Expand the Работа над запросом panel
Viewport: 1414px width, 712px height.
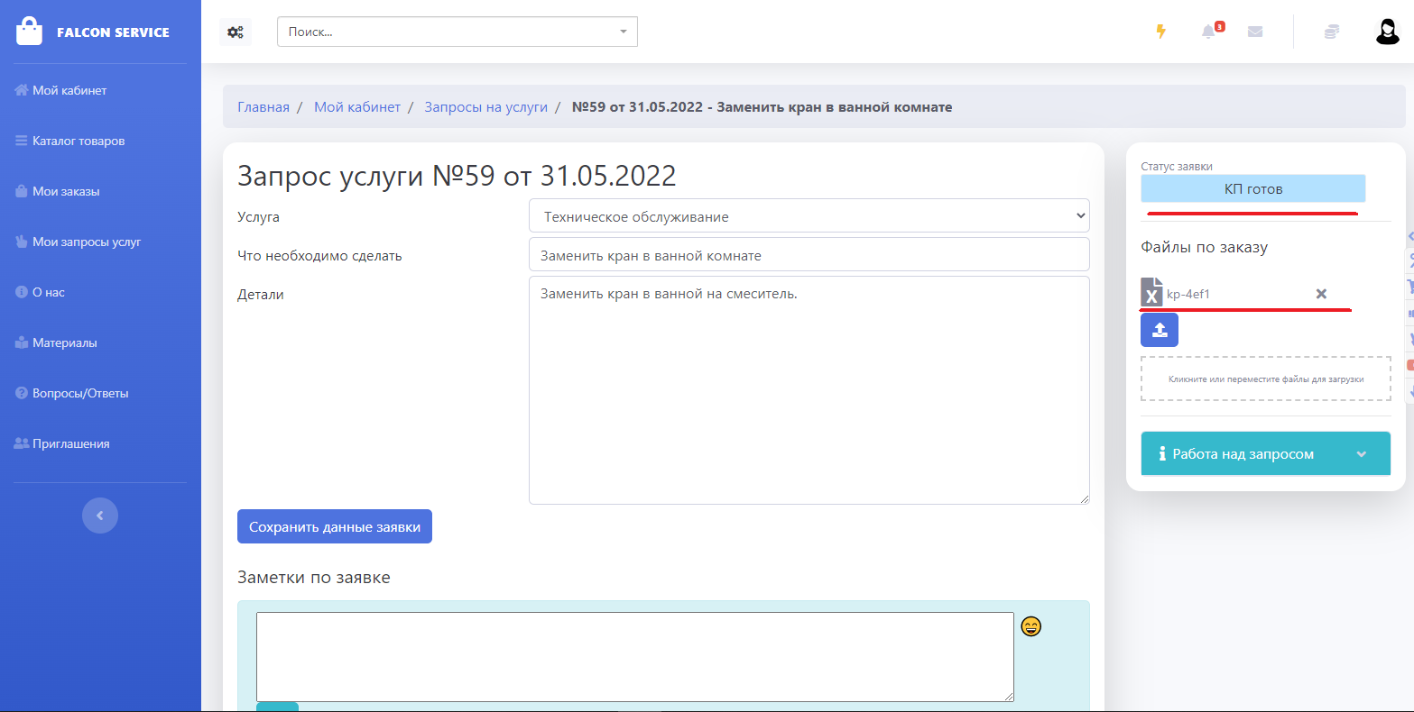pyautogui.click(x=1267, y=454)
